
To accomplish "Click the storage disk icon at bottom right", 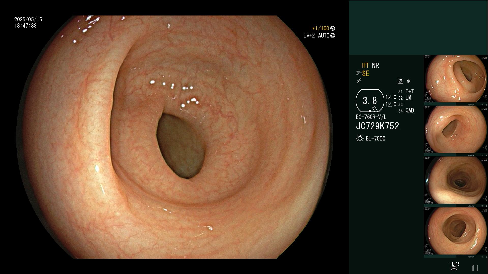I will tap(454, 268).
